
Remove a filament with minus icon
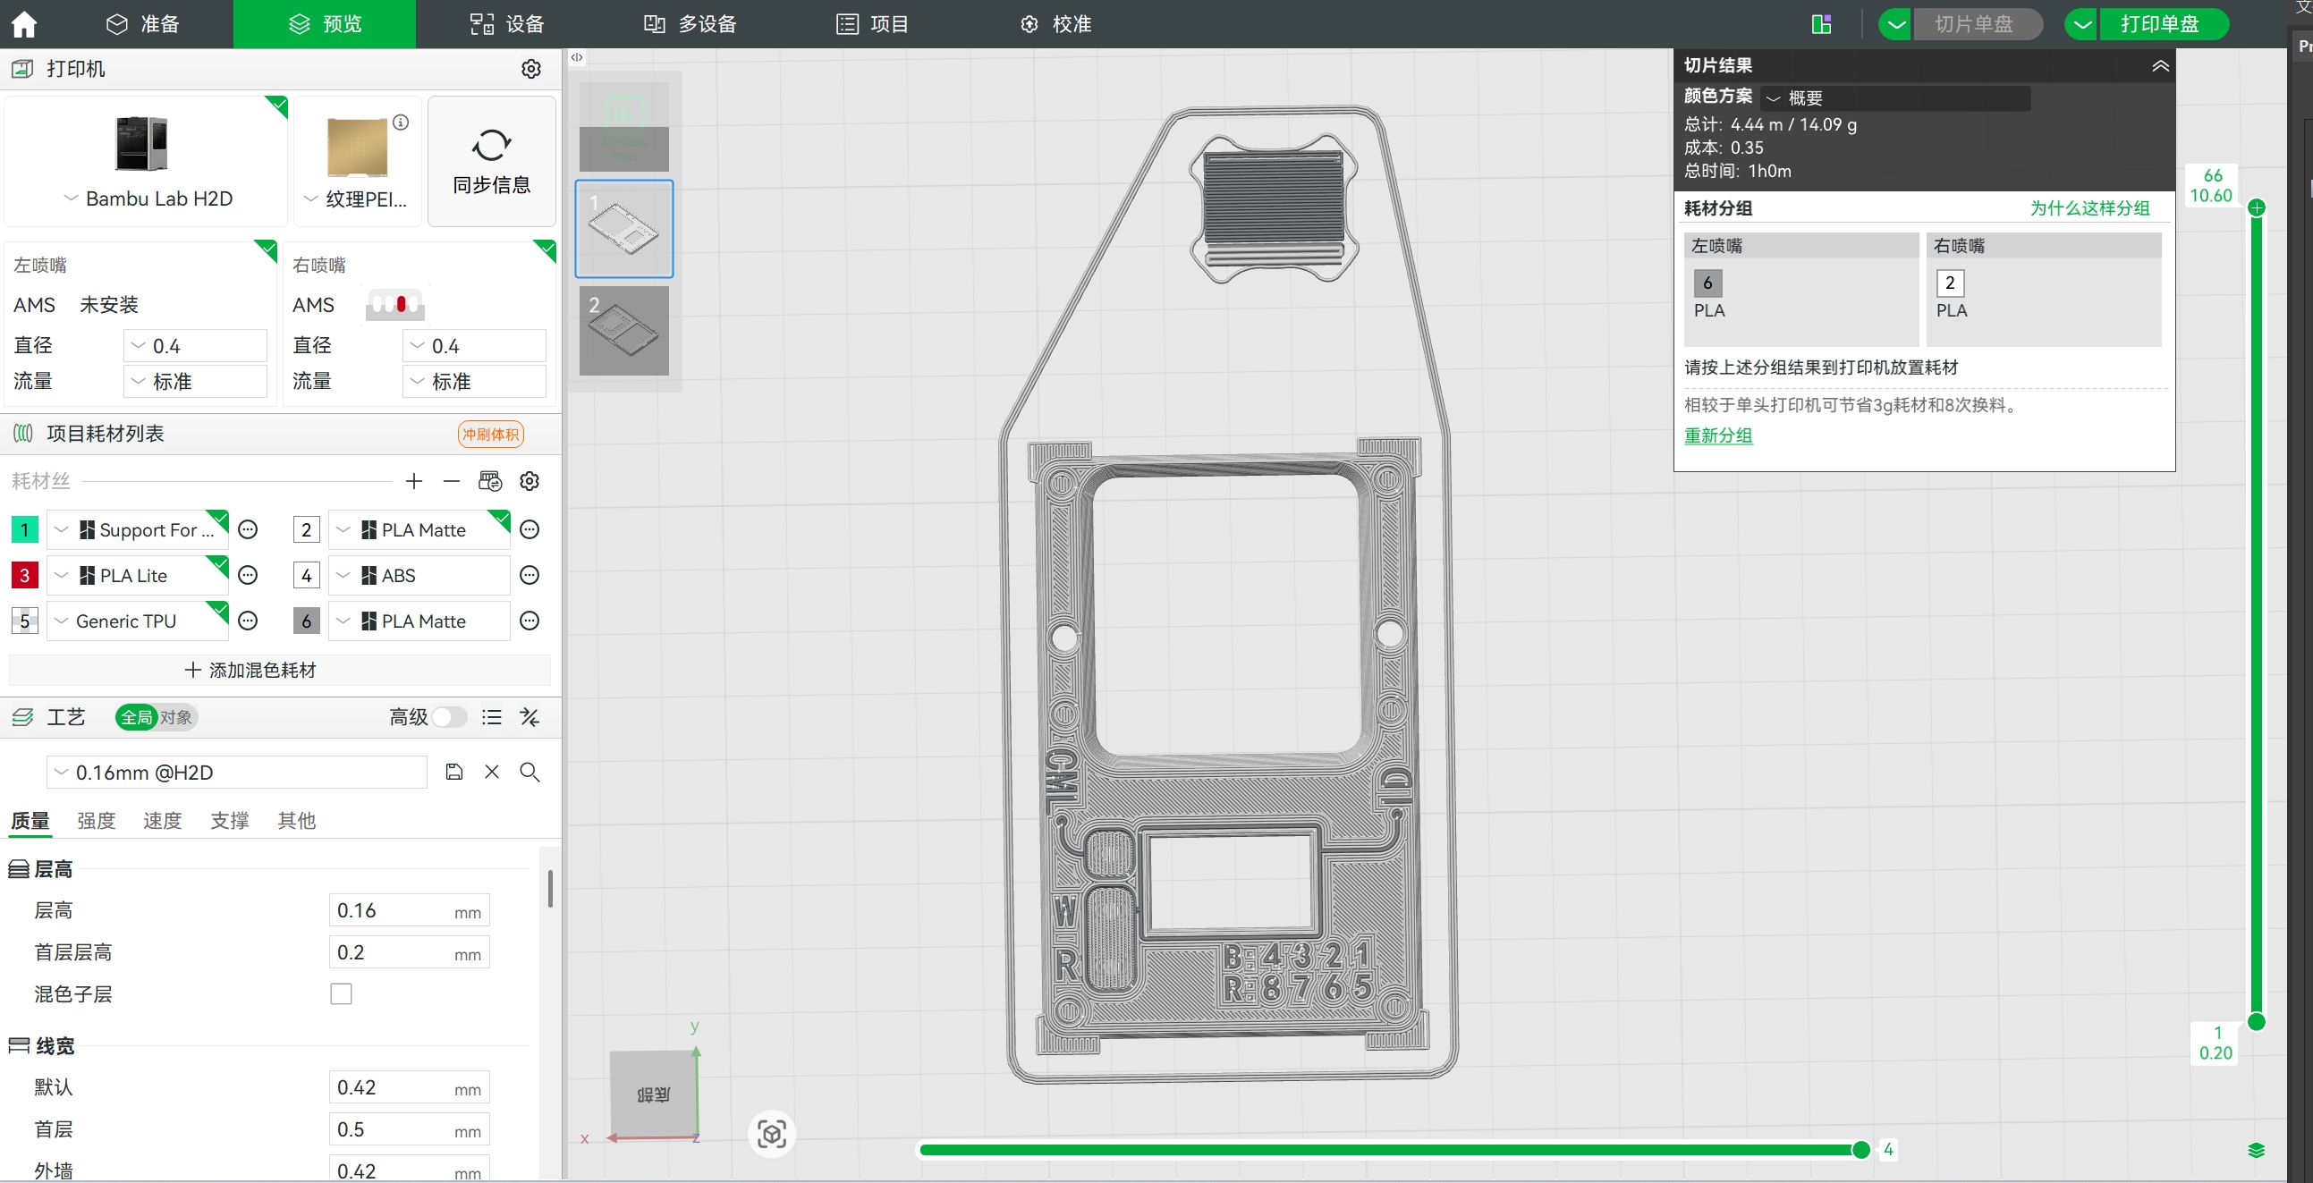coord(452,482)
